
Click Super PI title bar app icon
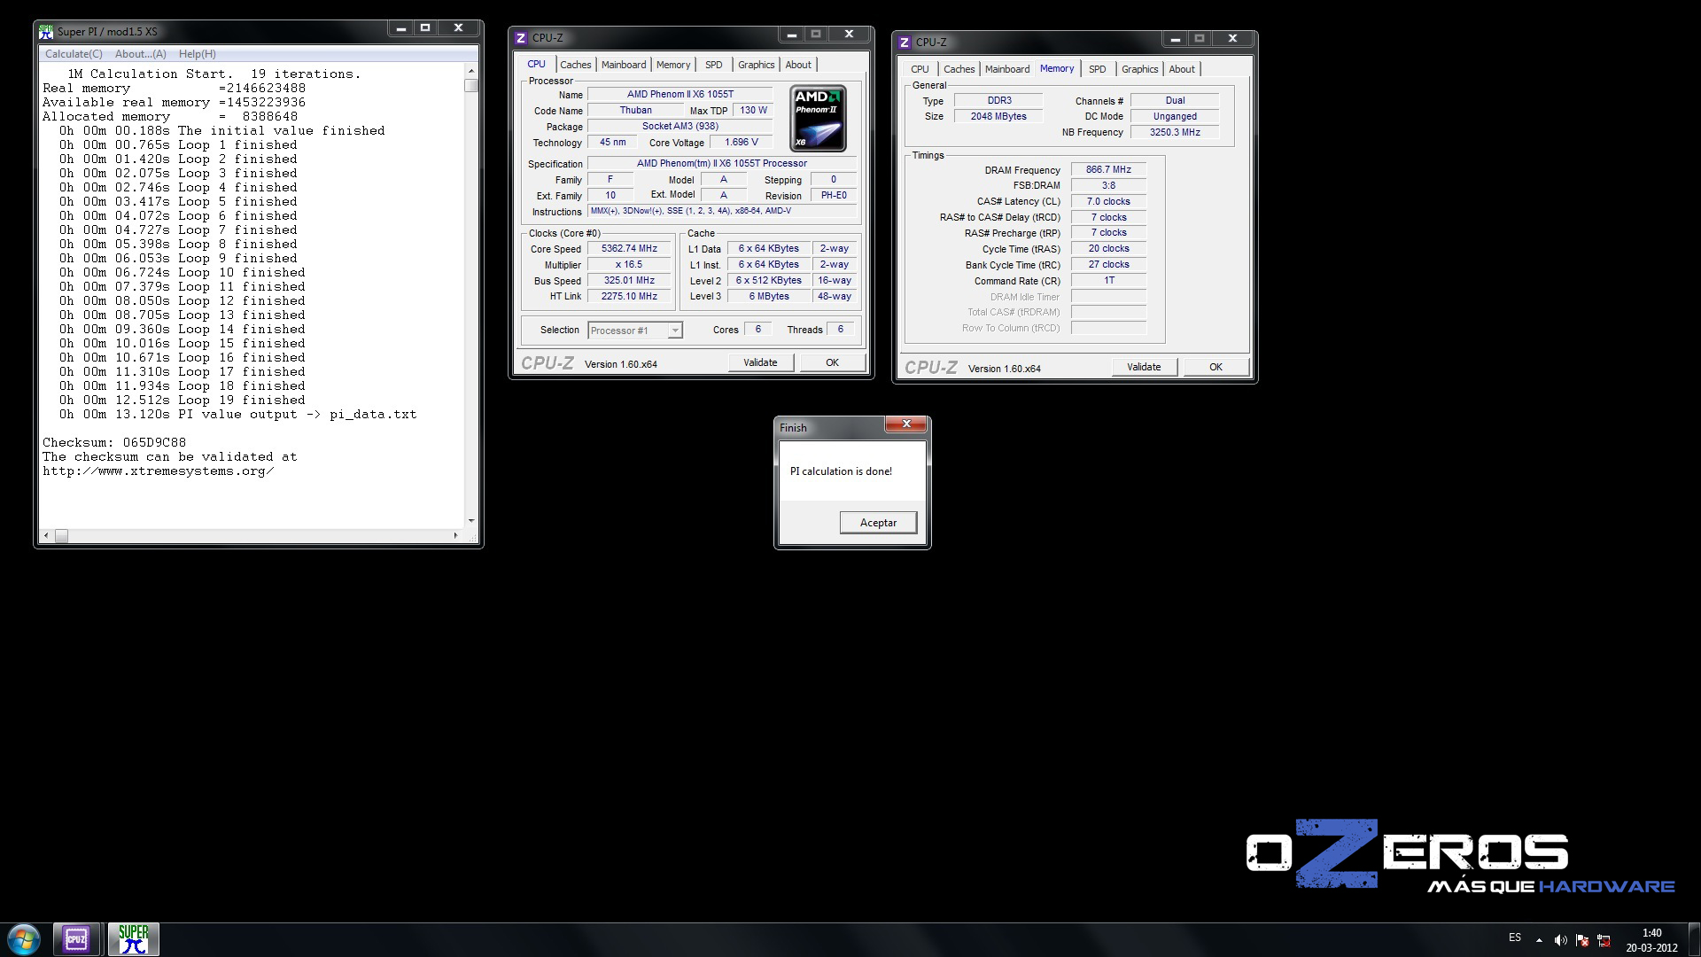point(46,31)
